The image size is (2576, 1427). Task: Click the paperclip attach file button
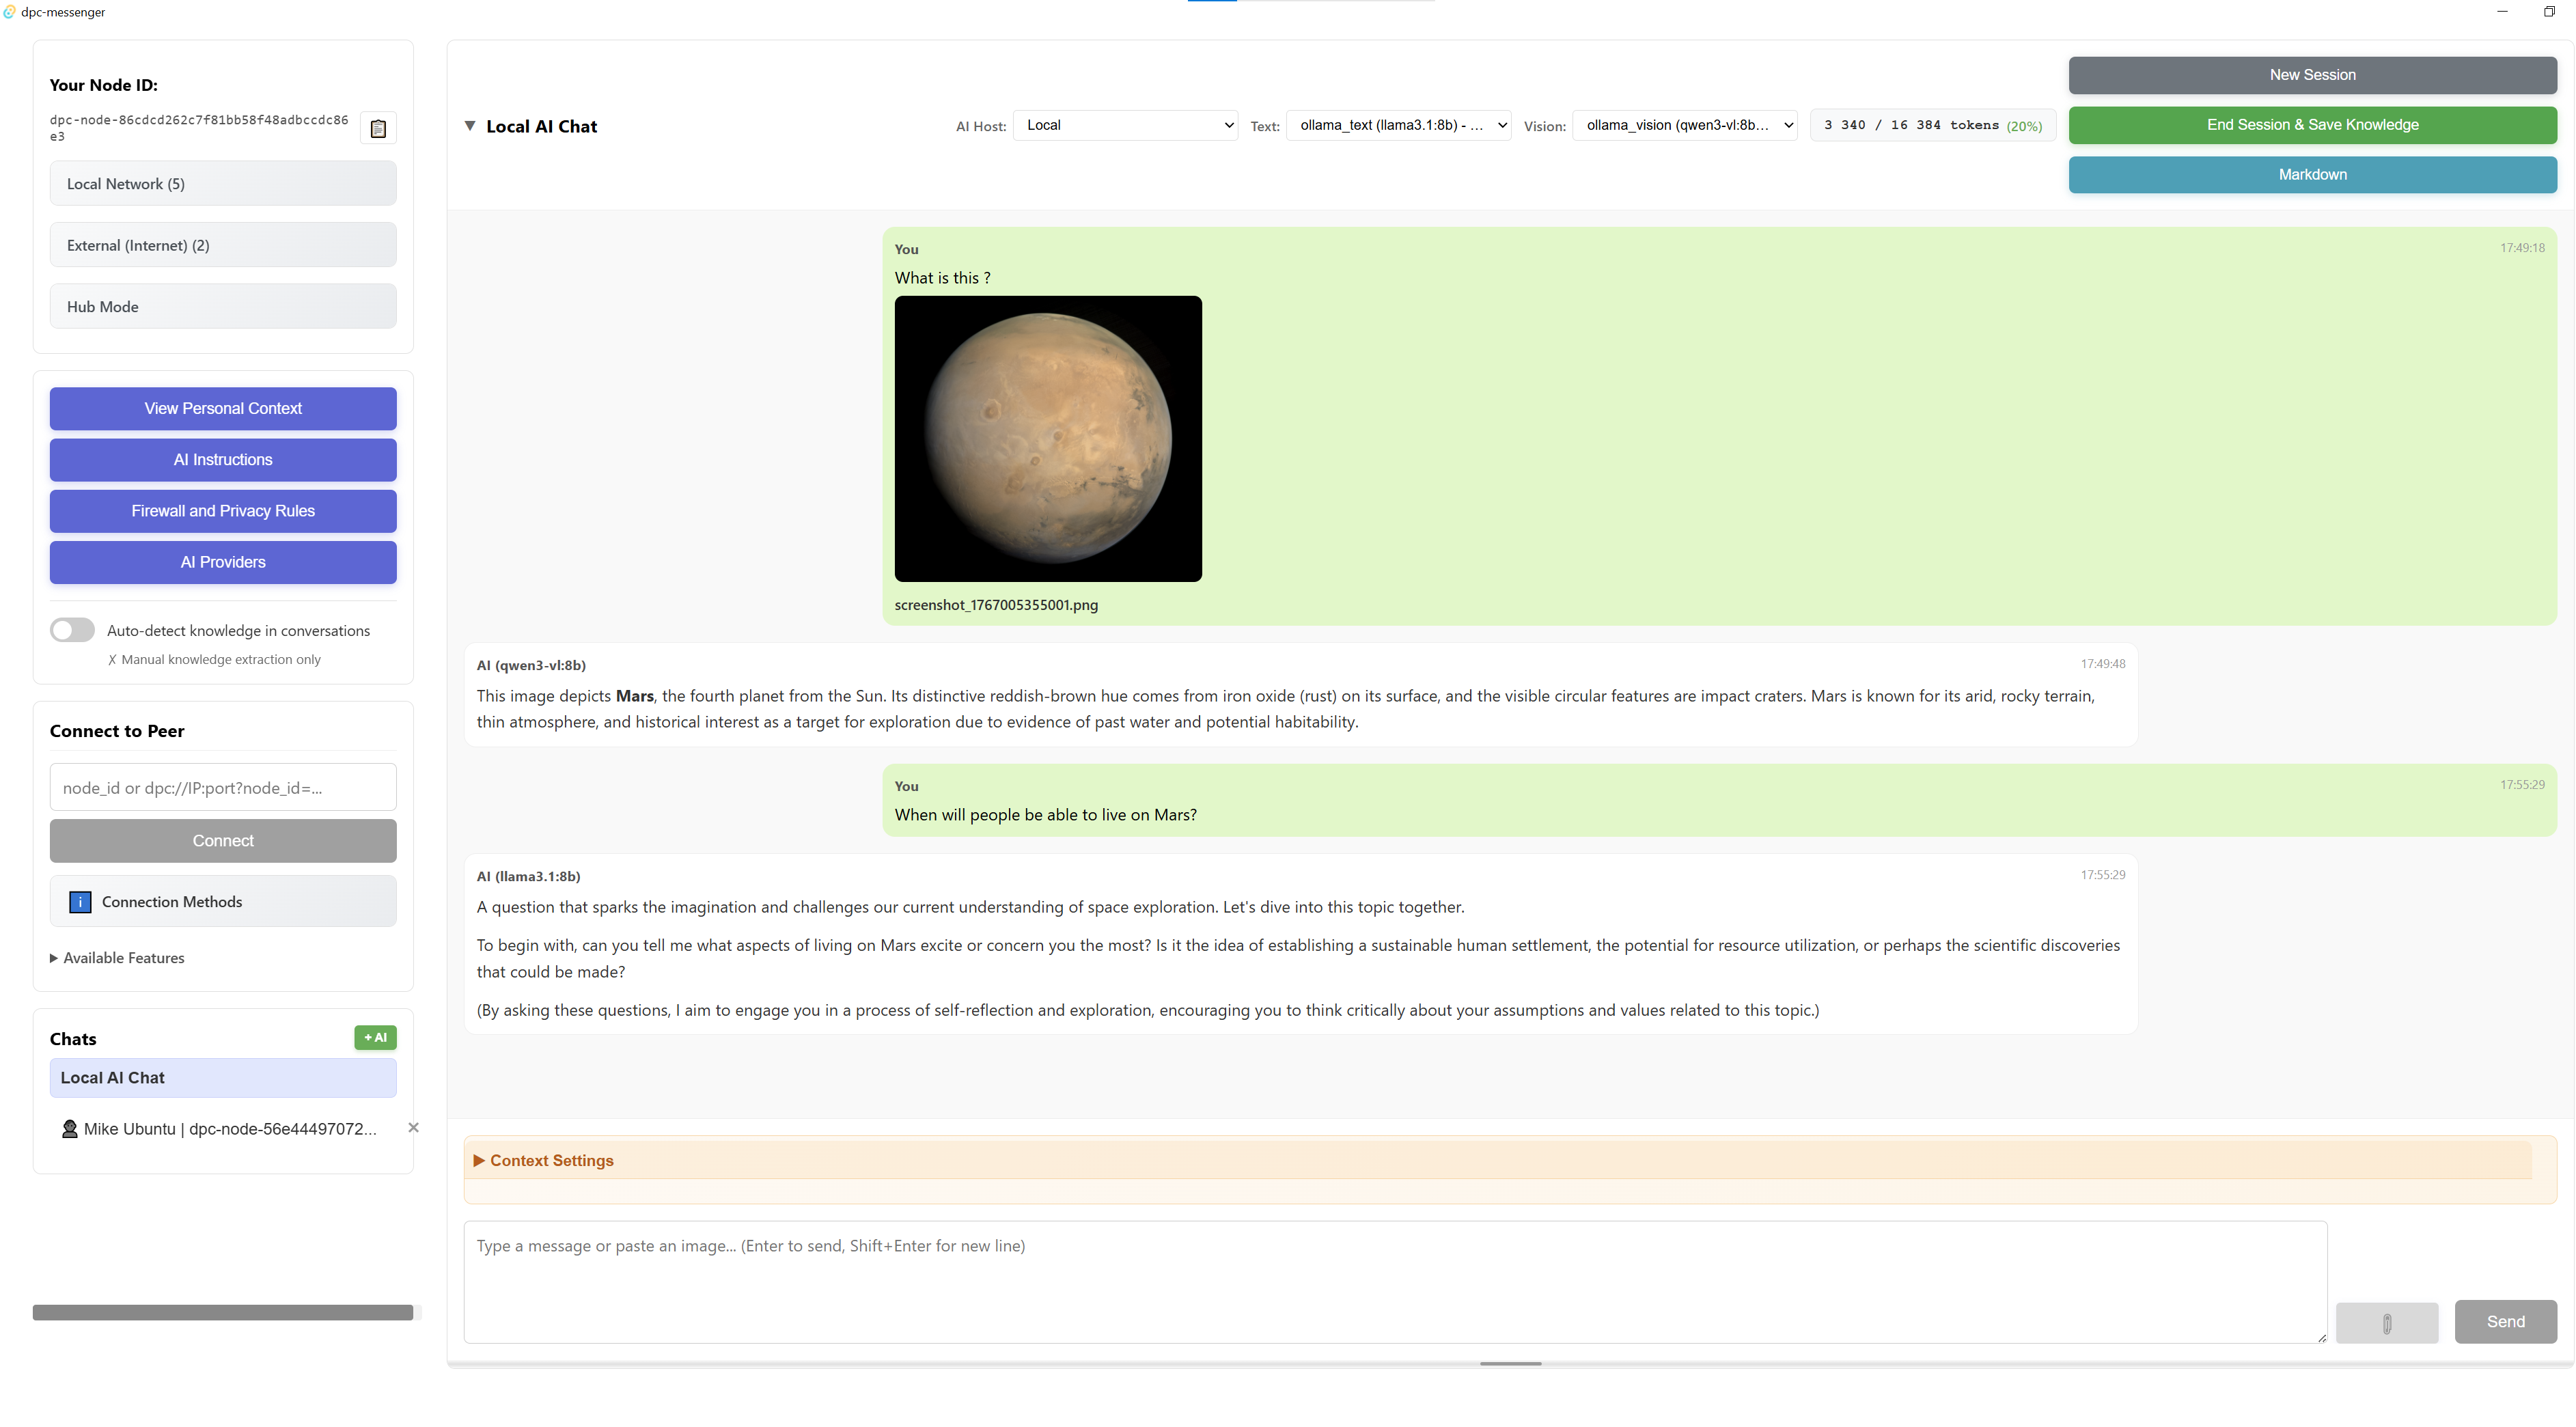(x=2386, y=1322)
